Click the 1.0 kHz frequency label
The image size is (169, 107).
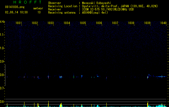pos(2,48)
